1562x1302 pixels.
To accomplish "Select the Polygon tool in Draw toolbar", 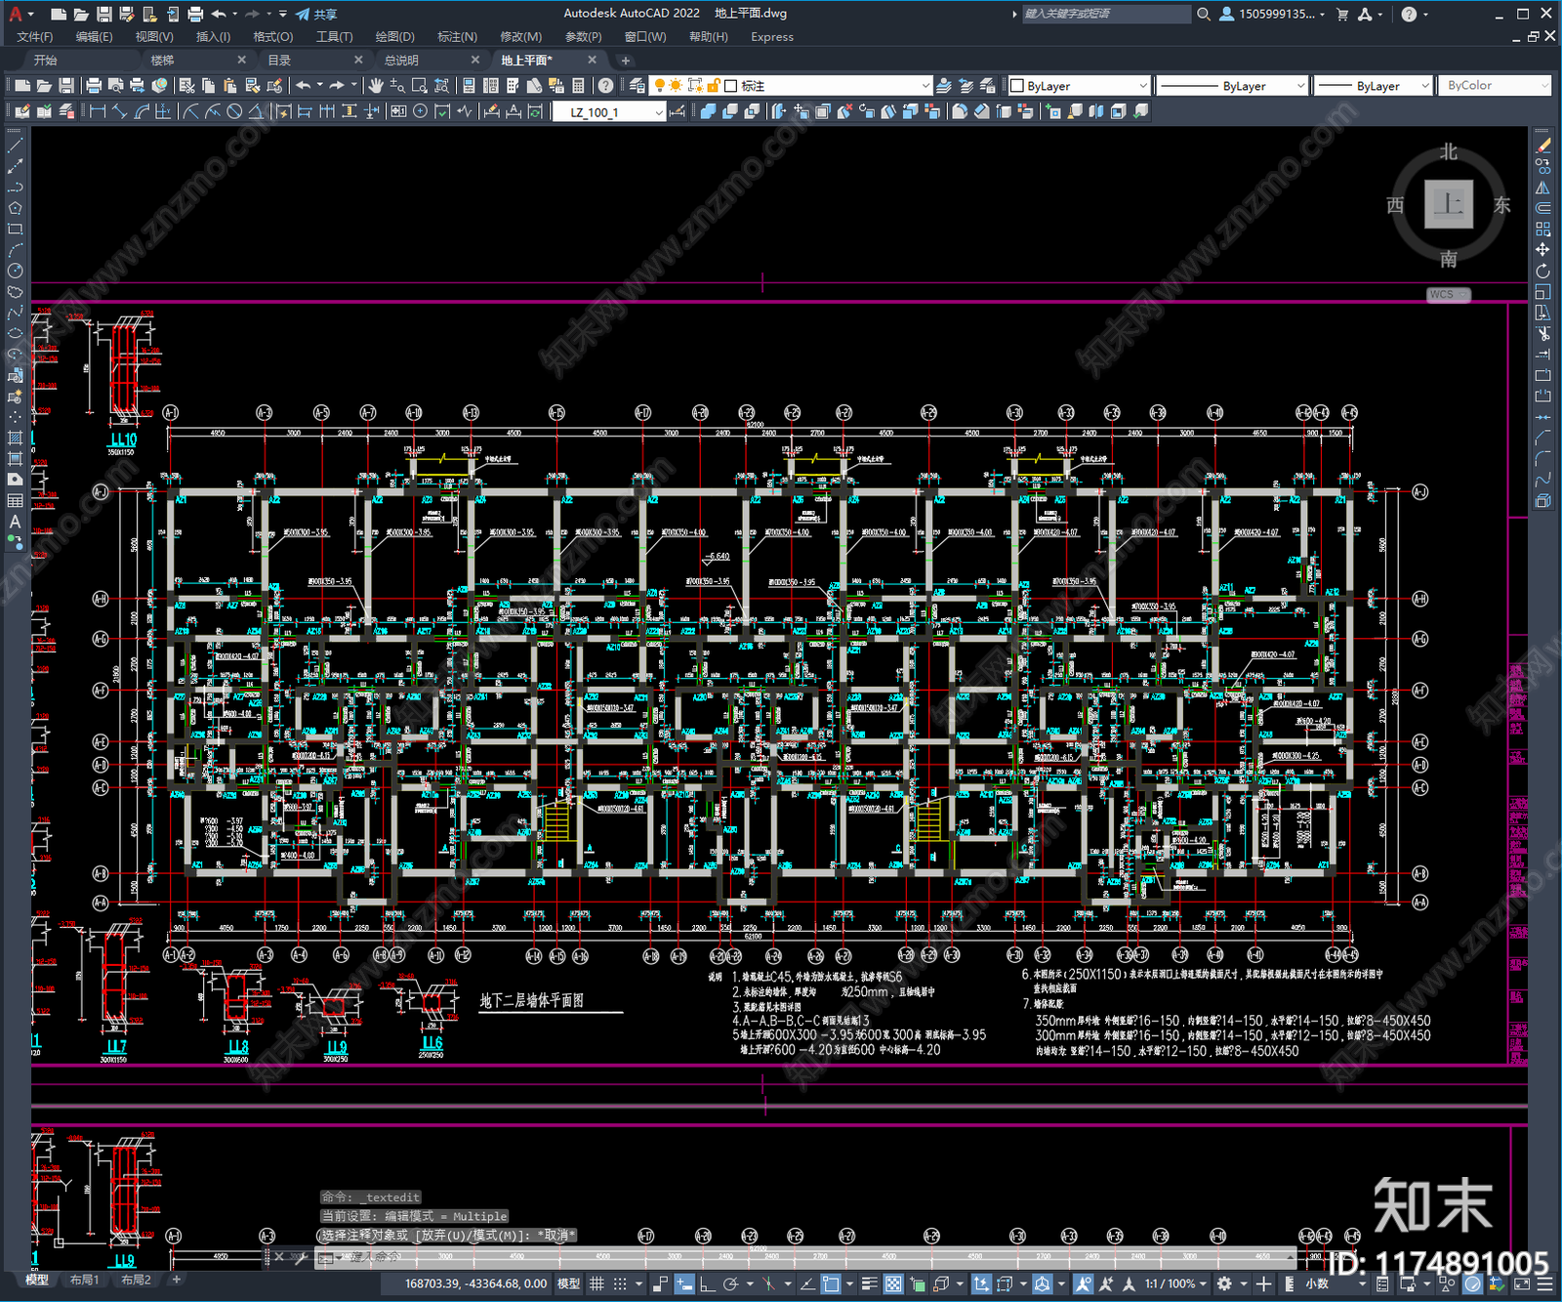I will click(15, 208).
